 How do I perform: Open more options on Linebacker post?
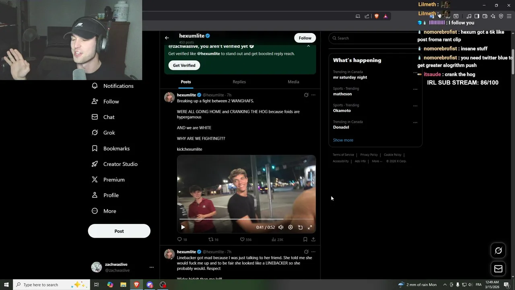tap(313, 252)
